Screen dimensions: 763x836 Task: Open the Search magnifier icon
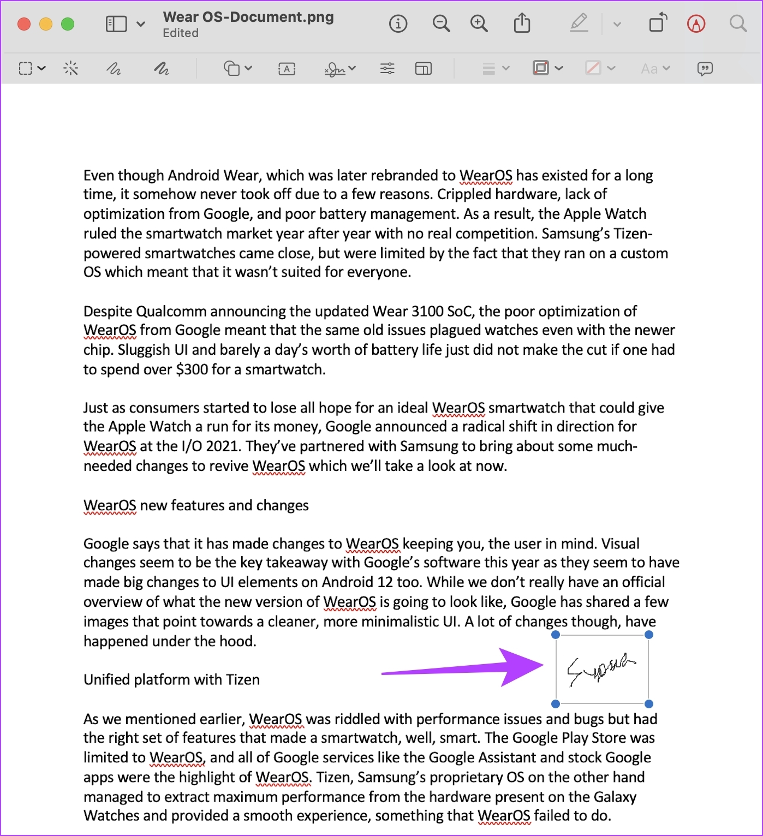(738, 24)
